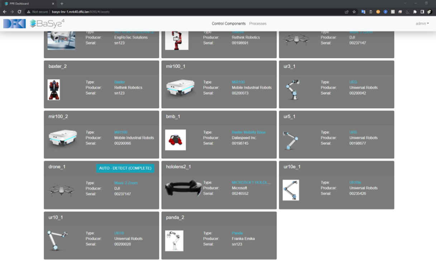Open the UR3 type link on ur3_1
The width and height of the screenshot is (436, 262).
click(353, 82)
